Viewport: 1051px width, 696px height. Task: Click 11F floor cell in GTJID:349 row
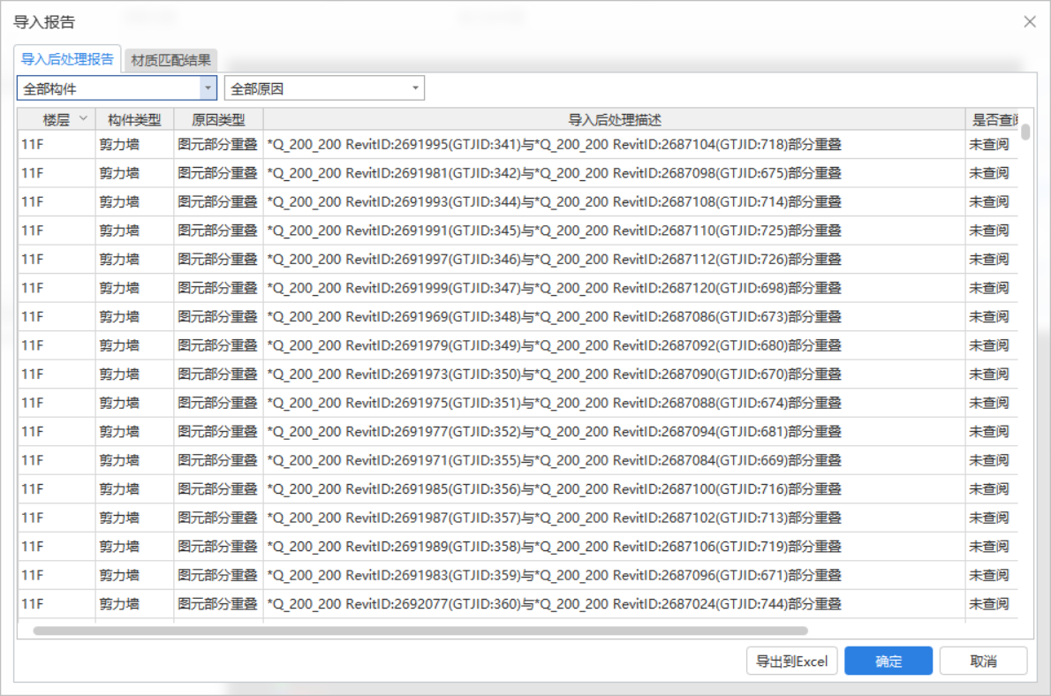pos(57,345)
